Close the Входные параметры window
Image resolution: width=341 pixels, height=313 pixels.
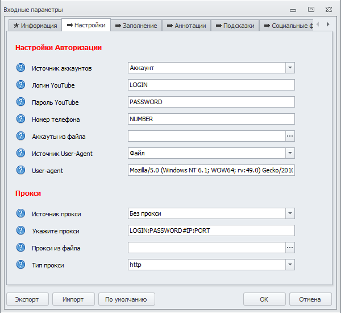pos(328,9)
